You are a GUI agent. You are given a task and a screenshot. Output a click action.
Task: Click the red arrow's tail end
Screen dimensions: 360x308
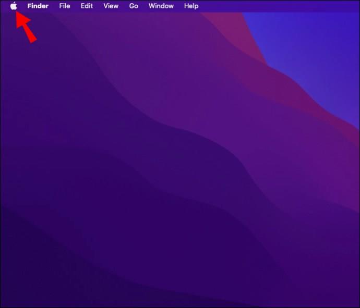click(33, 40)
